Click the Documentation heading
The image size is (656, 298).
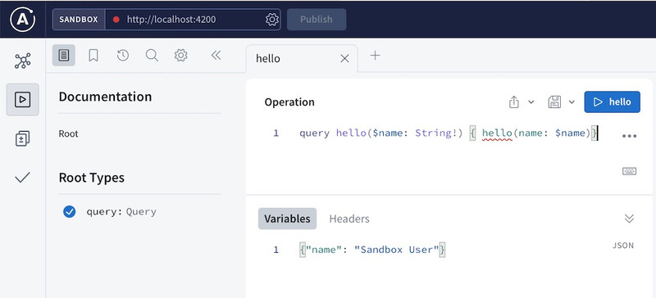pyautogui.click(x=105, y=97)
